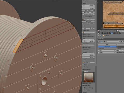Click the Subdivisions View level field

tap(107, 50)
